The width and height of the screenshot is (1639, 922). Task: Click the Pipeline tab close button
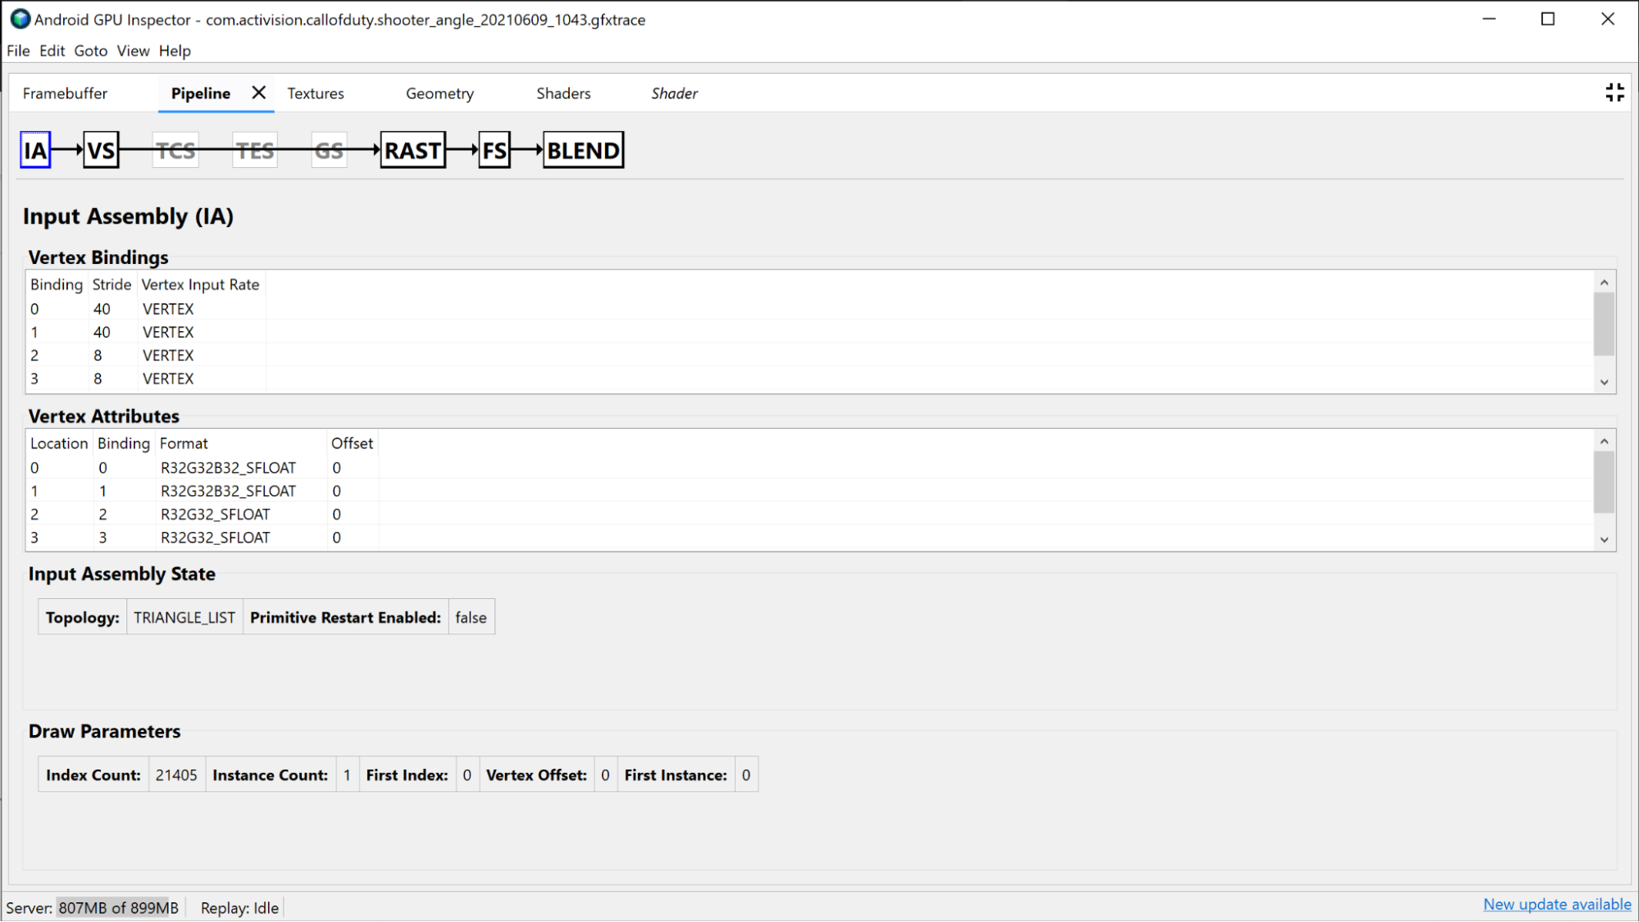click(257, 93)
